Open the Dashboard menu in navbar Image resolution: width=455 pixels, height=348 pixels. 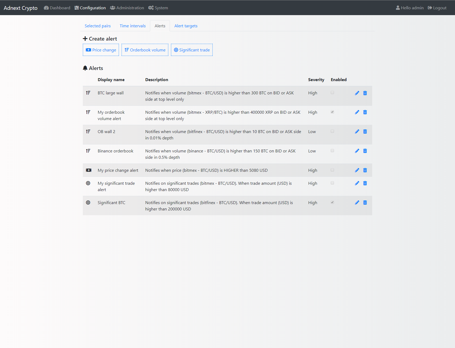[57, 8]
